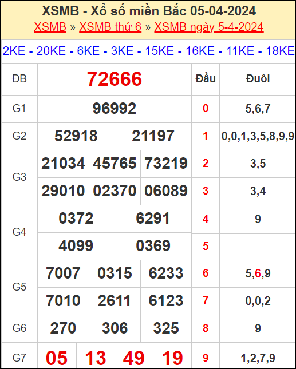Image resolution: width=296 pixels, height=369 pixels.
Task: Select G6 number 306
Action: point(115,328)
